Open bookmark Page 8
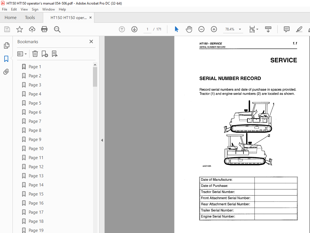 [x=35, y=130]
